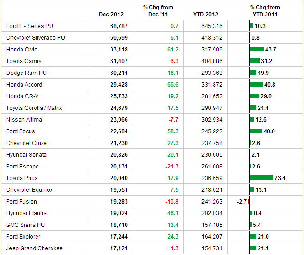The width and height of the screenshot is (304, 255).
Task: Select the Dodge Ram PU row label
Action: pyautogui.click(x=26, y=73)
